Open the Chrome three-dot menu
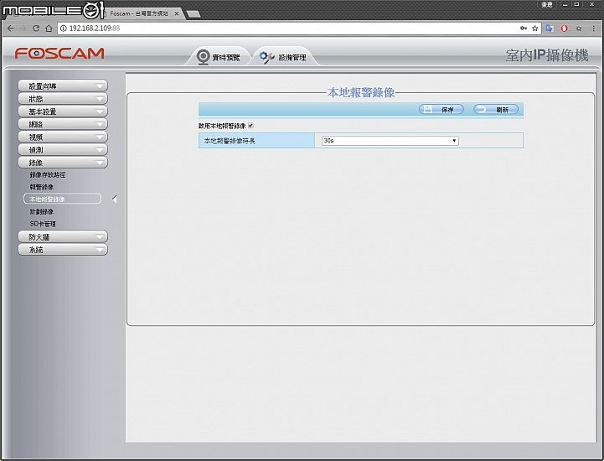604x461 pixels. tap(593, 28)
